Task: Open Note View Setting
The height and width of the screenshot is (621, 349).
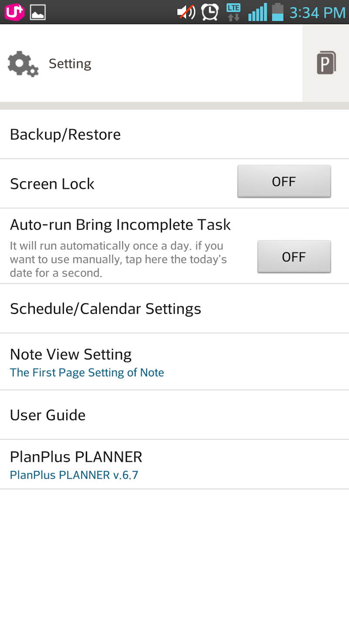Action: coord(71,354)
